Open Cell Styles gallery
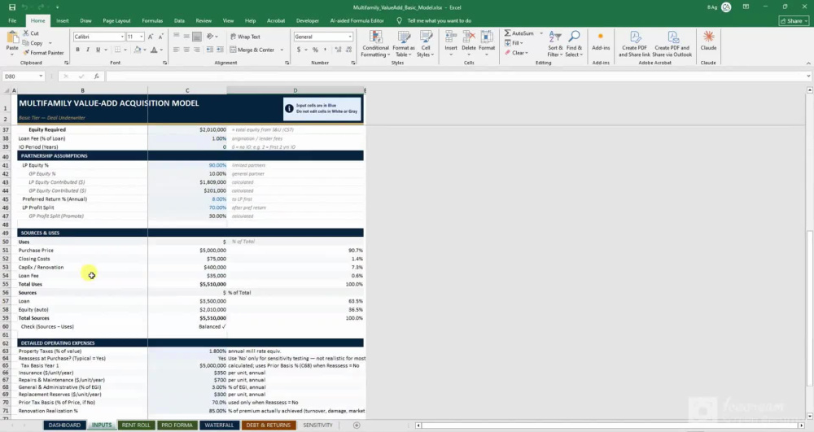814x432 pixels. coord(426,44)
